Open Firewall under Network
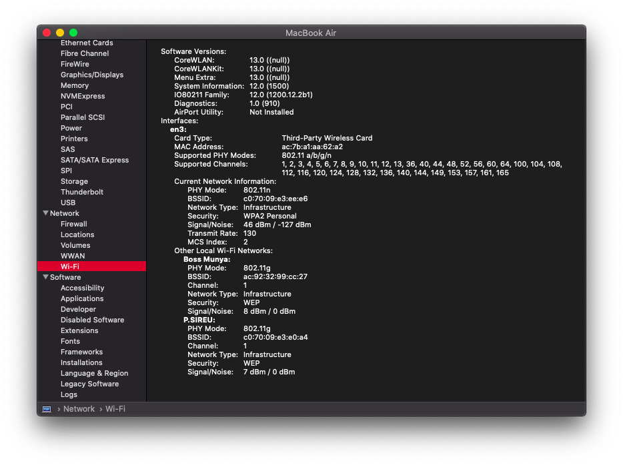The width and height of the screenshot is (623, 465). tap(73, 224)
